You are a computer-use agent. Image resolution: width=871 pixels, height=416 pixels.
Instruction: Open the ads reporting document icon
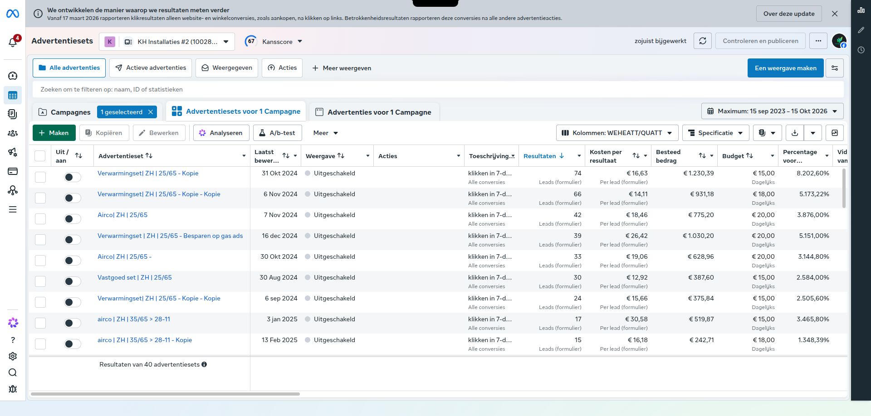click(x=13, y=114)
